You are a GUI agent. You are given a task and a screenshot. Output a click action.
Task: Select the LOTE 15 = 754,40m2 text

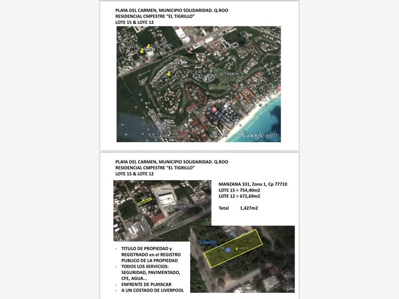[x=239, y=190]
